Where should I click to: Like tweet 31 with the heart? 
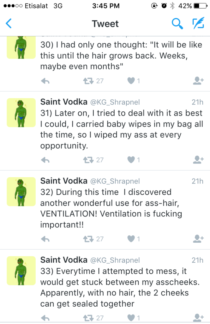[x=131, y=160]
